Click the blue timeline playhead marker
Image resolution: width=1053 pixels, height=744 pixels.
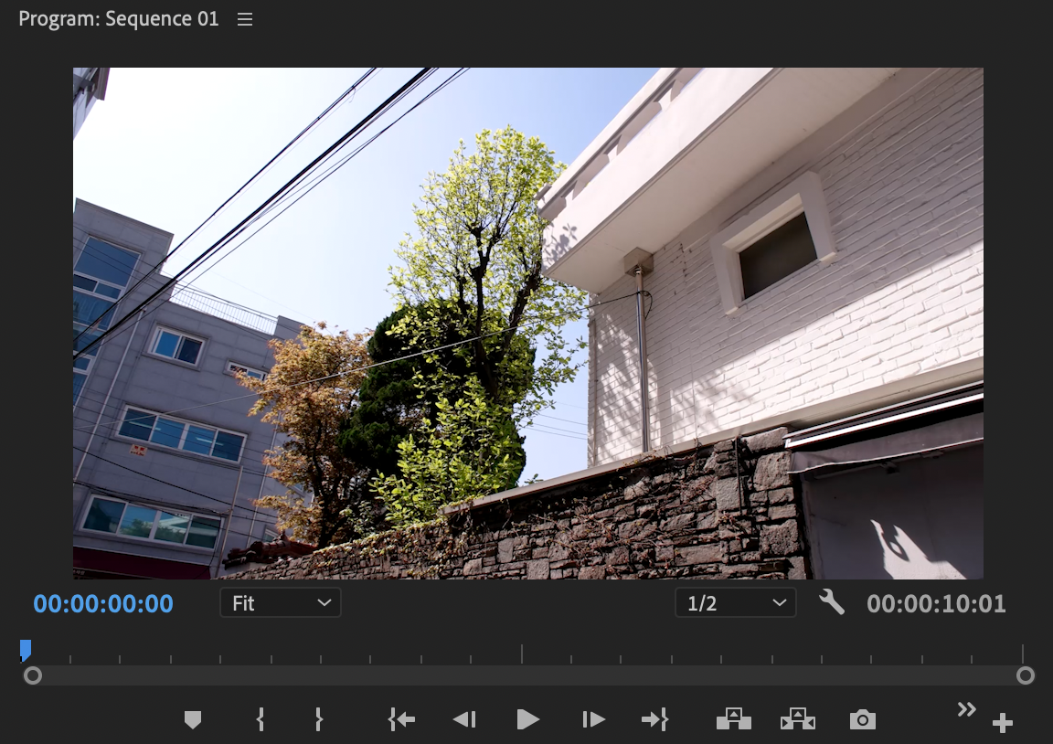(x=25, y=650)
